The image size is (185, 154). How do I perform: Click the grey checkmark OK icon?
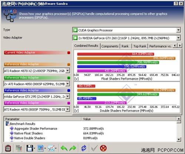point(94,148)
